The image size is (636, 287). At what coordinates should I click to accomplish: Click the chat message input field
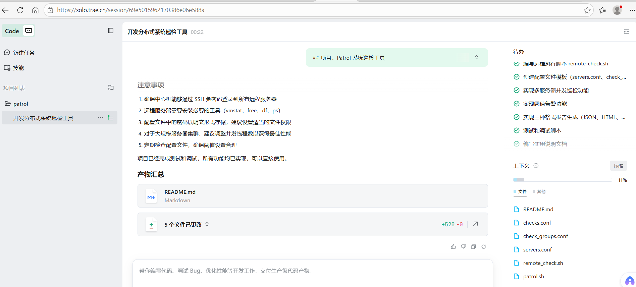click(x=312, y=271)
